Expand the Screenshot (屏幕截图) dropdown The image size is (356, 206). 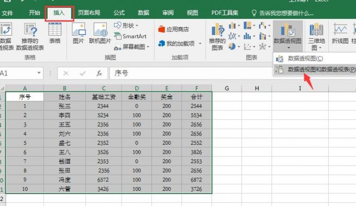click(148, 47)
